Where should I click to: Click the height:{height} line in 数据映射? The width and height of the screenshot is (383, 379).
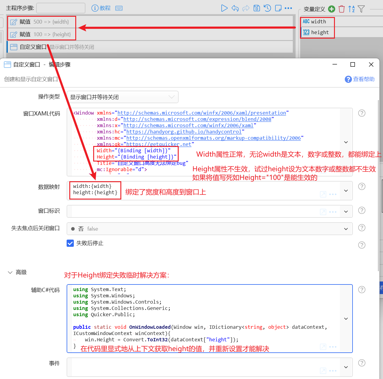coord(95,192)
